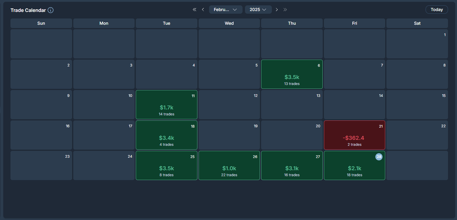
Task: Select the February 8 cell
Action: click(417, 74)
